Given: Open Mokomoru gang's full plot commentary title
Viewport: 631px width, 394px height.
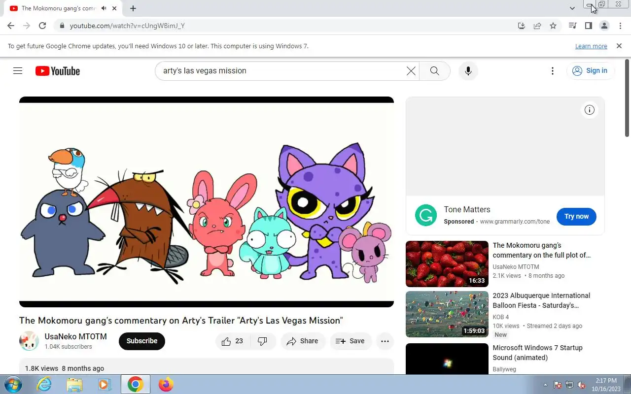Looking at the screenshot, I should pos(542,250).
